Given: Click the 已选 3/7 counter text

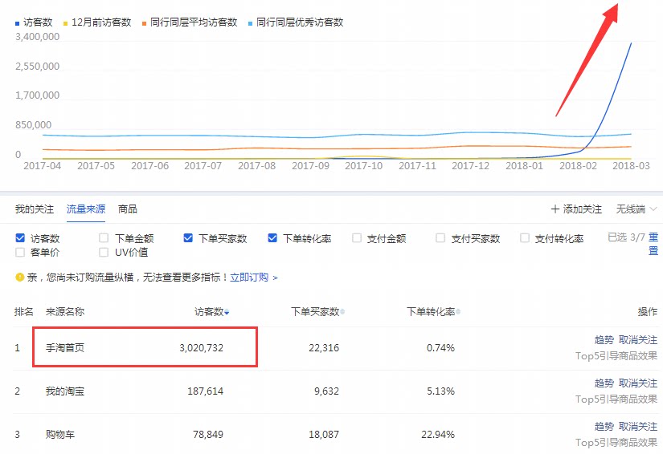Looking at the screenshot, I should [x=626, y=237].
